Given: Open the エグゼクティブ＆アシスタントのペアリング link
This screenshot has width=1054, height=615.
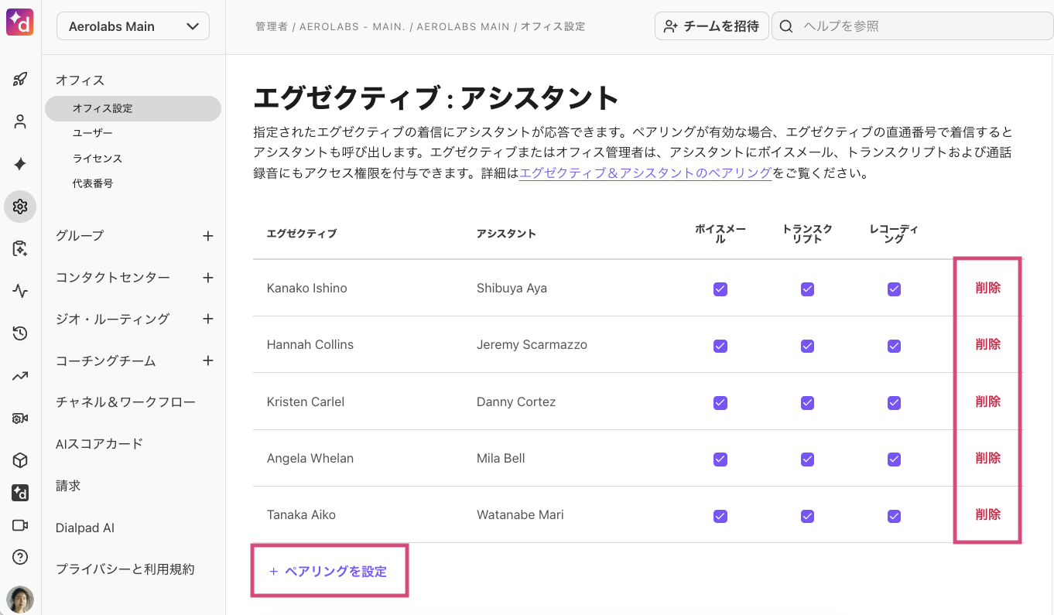Looking at the screenshot, I should point(645,173).
